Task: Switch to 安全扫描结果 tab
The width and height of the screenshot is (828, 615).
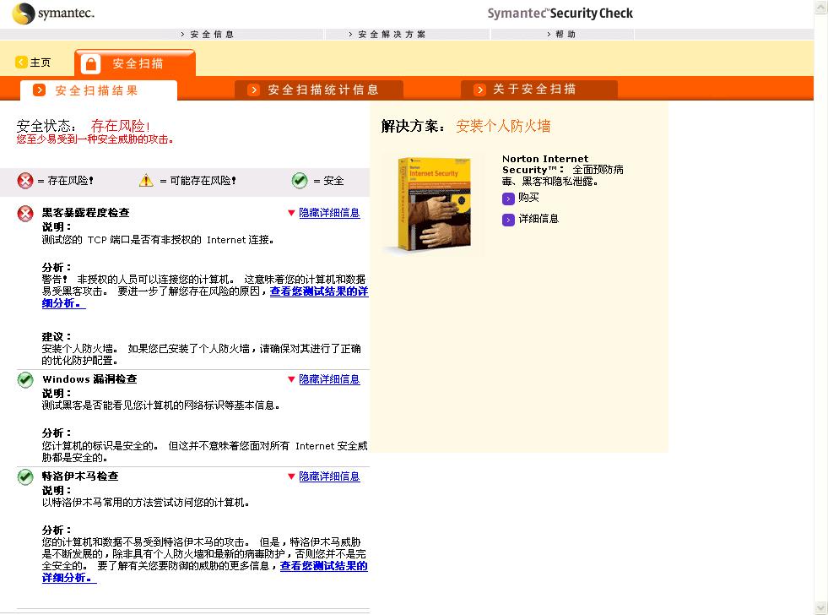Action: 98,90
